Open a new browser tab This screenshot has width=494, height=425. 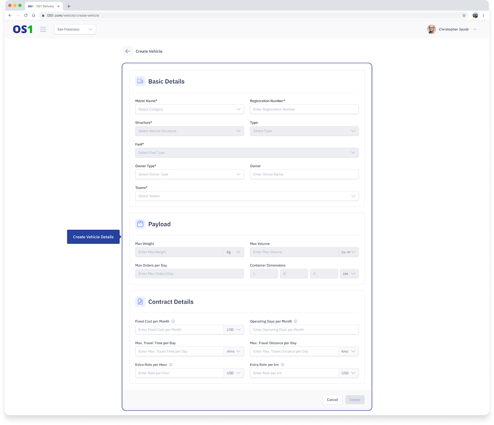point(69,6)
